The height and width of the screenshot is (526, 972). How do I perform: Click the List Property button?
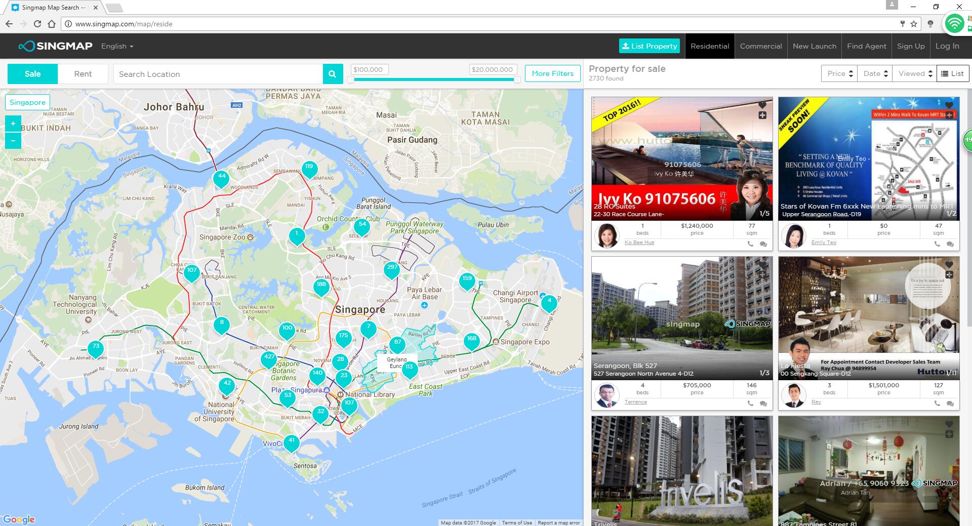pyautogui.click(x=650, y=46)
